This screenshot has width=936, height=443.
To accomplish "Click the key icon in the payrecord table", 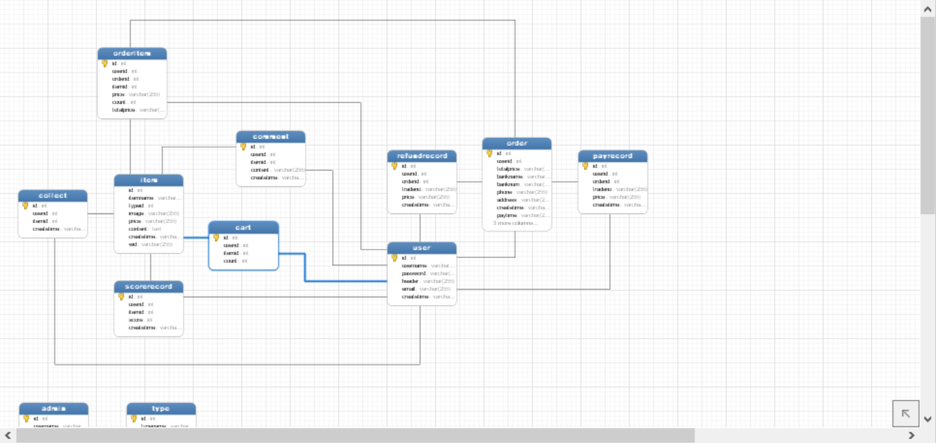I will 585,166.
